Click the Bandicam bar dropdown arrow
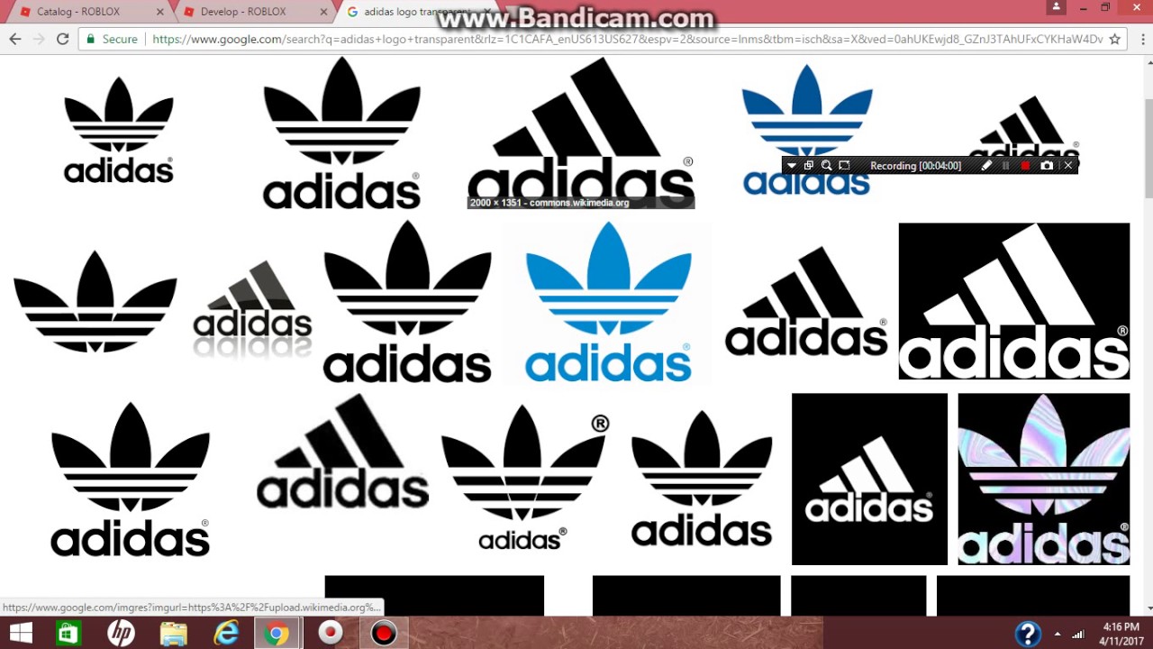 tap(791, 166)
